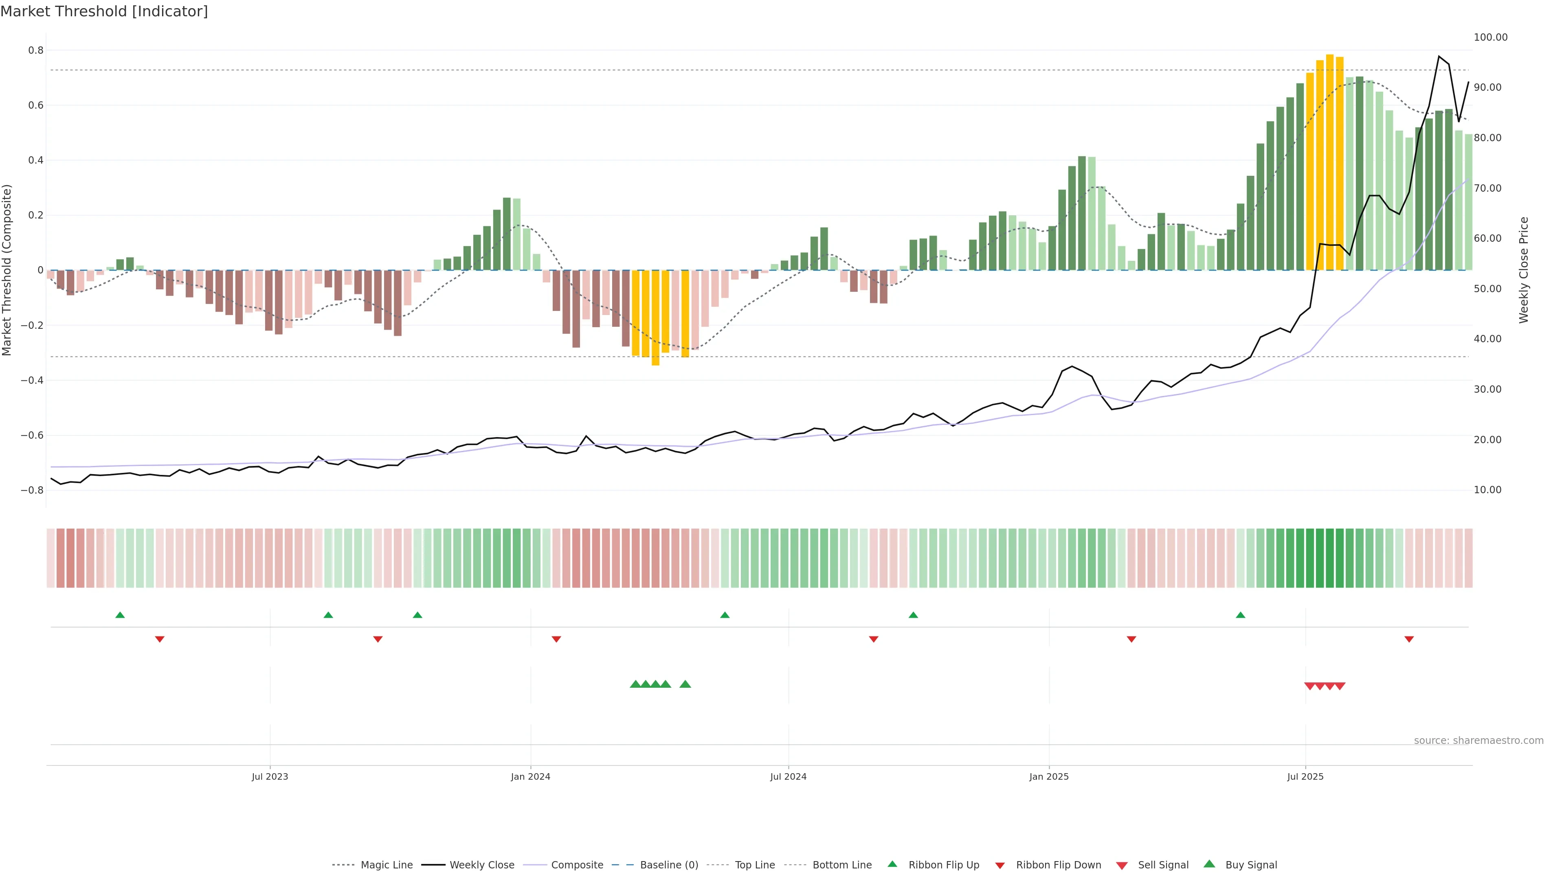Click the Market Threshold [Indicator] title
1564x879 pixels.
(x=104, y=11)
